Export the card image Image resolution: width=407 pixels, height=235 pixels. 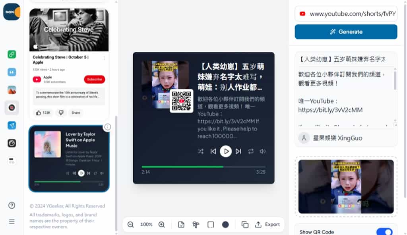tap(267, 224)
